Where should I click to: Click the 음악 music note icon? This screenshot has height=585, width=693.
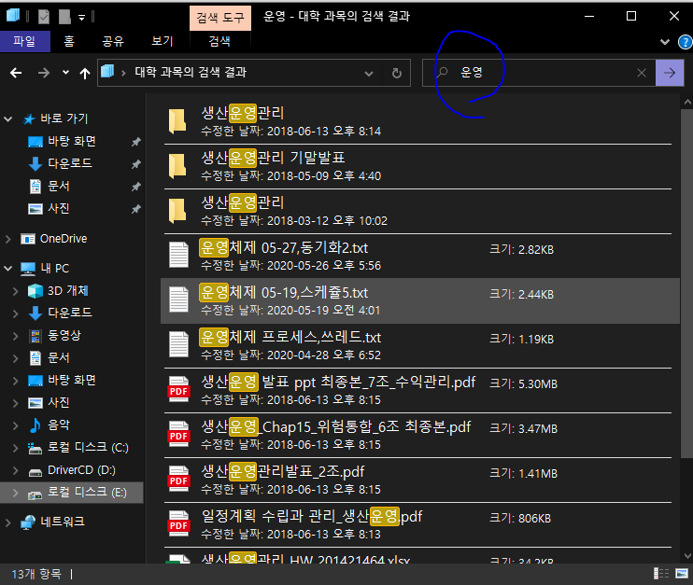35,425
